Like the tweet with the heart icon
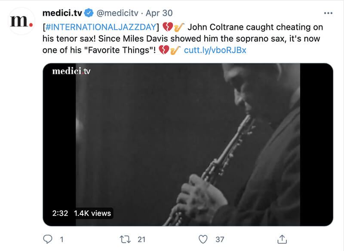This screenshot has width=344, height=251. pos(203,239)
